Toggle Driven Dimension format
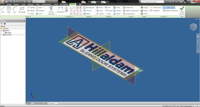Viewport: 200px width, 107px height. [170, 11]
